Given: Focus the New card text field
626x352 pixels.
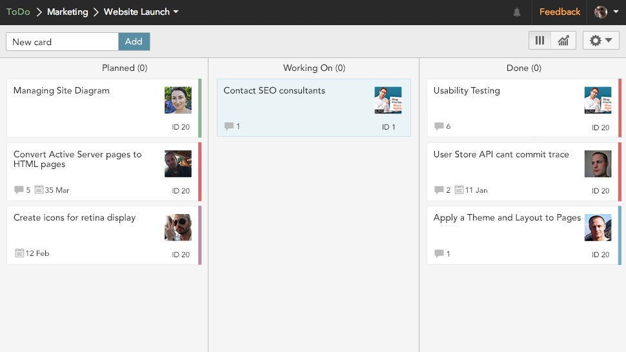Looking at the screenshot, I should [63, 42].
